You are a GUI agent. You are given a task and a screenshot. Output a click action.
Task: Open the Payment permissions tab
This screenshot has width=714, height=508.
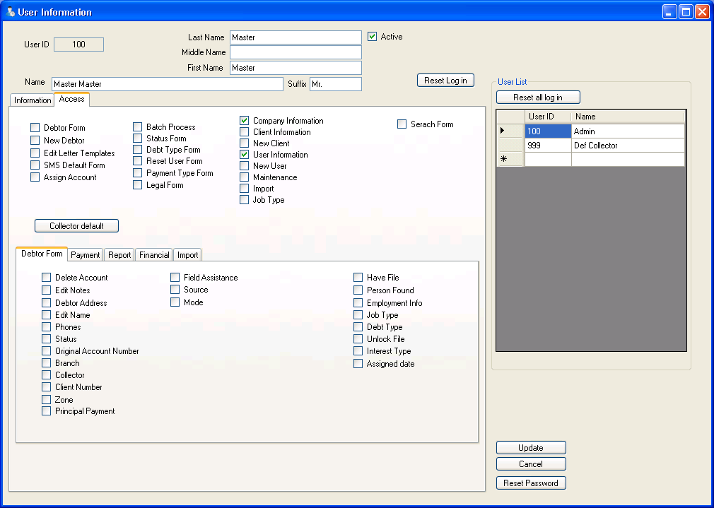86,255
